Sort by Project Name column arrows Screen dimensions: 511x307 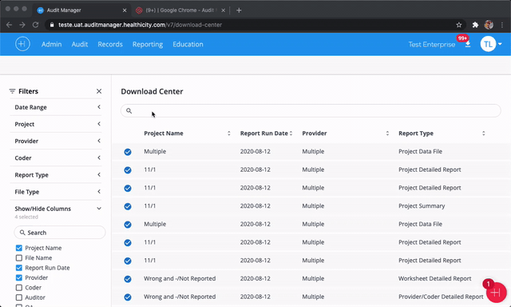(x=229, y=133)
